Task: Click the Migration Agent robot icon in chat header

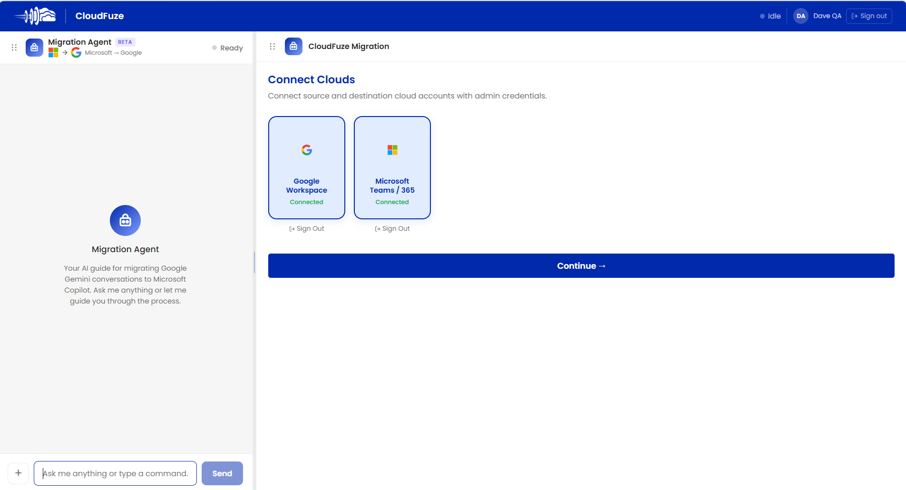Action: [x=34, y=48]
